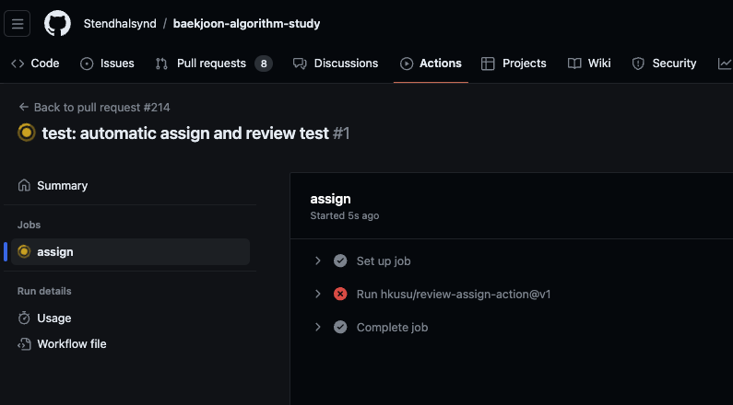Click the GitHub octocat logo
This screenshot has width=733, height=405.
(x=57, y=23)
